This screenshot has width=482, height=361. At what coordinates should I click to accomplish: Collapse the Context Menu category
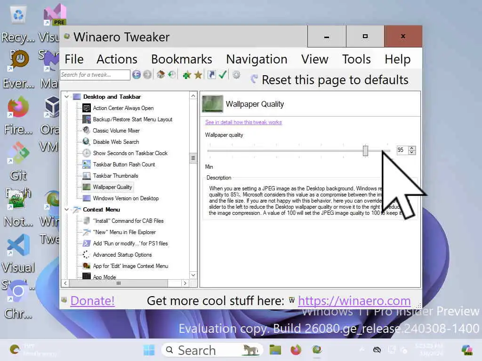coord(67,210)
